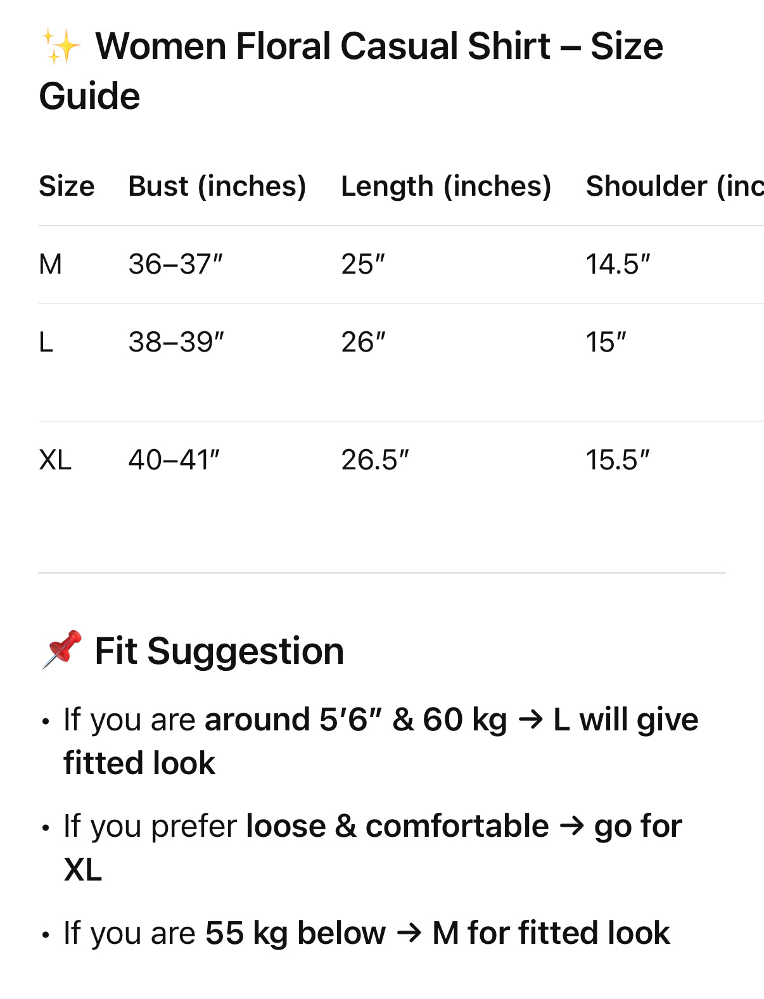The width and height of the screenshot is (764, 999).
Task: Select the L size row label
Action: (x=46, y=342)
